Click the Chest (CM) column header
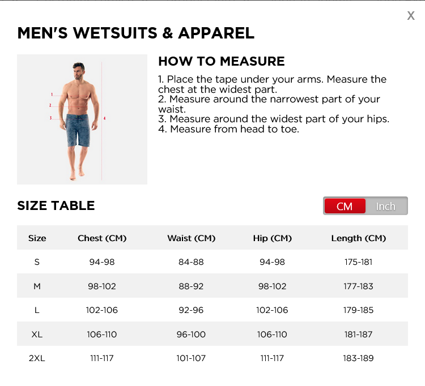 (x=102, y=238)
